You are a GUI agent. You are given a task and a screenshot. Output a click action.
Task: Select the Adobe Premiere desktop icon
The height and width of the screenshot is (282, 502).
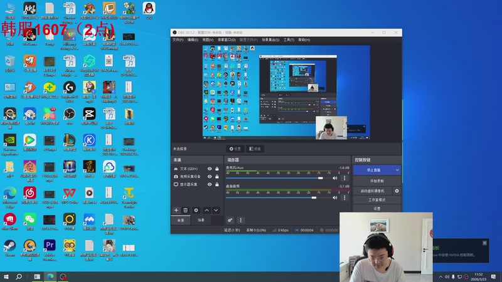coord(50,249)
